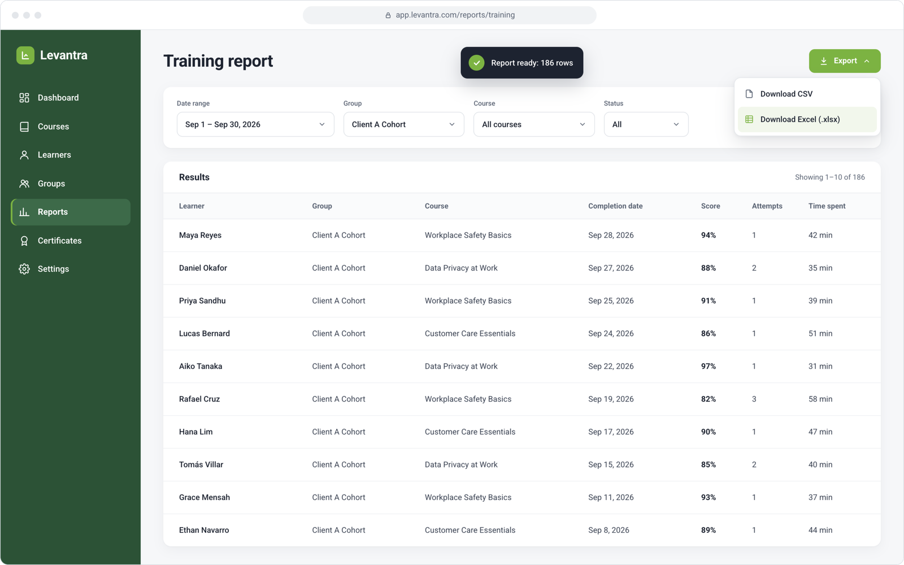The image size is (904, 565).
Task: Click Ethan Navarro's Sep 8, 2026 date
Action: tap(609, 531)
